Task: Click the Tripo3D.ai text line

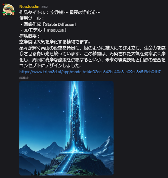Action: click(43, 30)
